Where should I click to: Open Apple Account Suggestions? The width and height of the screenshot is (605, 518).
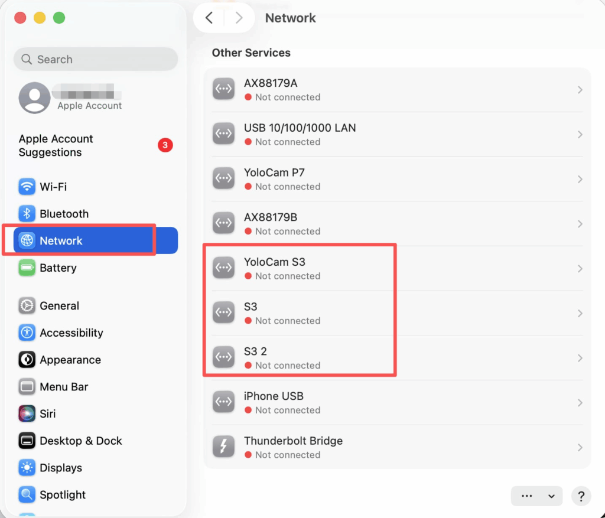tap(56, 145)
